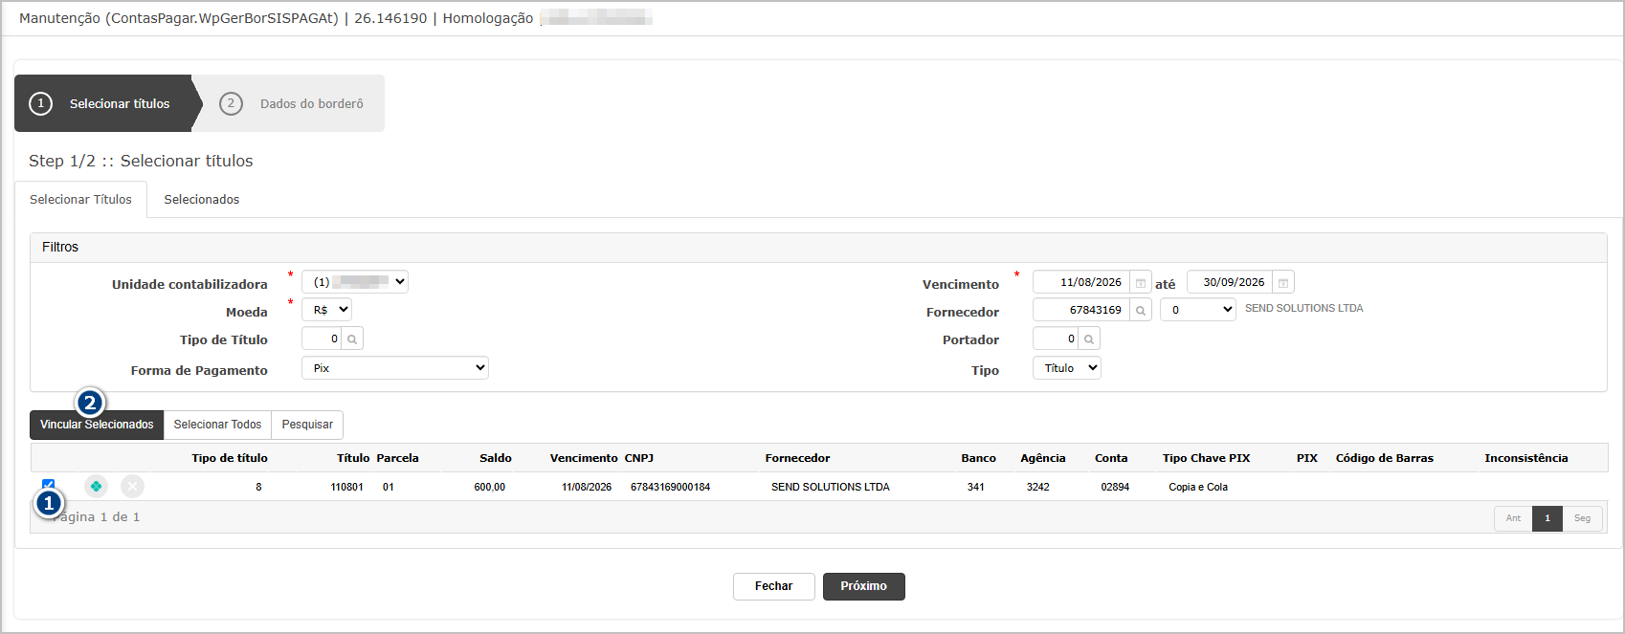
Task: Click Banco value 341
Action: click(x=975, y=487)
